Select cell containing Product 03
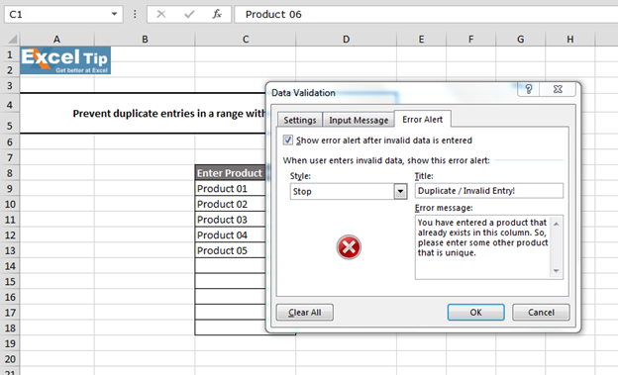Image resolution: width=618 pixels, height=375 pixels. (230, 220)
